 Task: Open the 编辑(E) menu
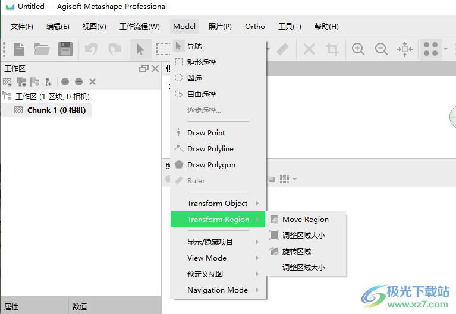point(58,27)
